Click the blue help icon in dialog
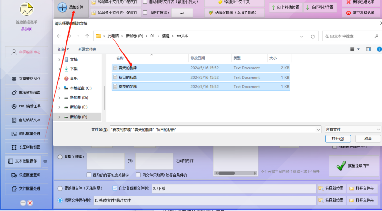 pos(379,49)
